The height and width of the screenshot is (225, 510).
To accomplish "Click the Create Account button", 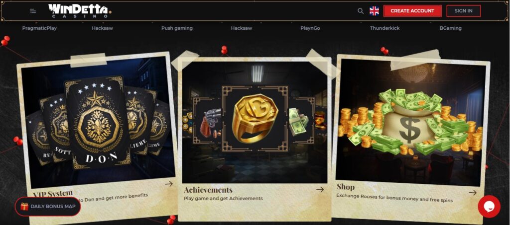I will coord(412,11).
